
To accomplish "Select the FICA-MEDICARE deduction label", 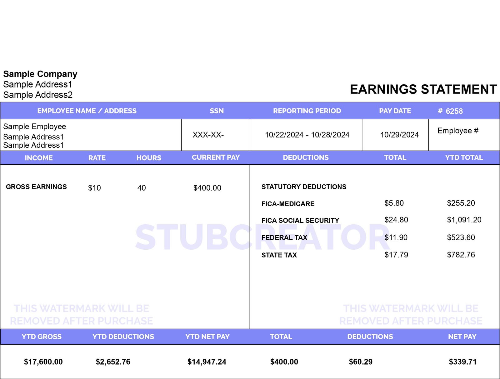I will coord(288,204).
